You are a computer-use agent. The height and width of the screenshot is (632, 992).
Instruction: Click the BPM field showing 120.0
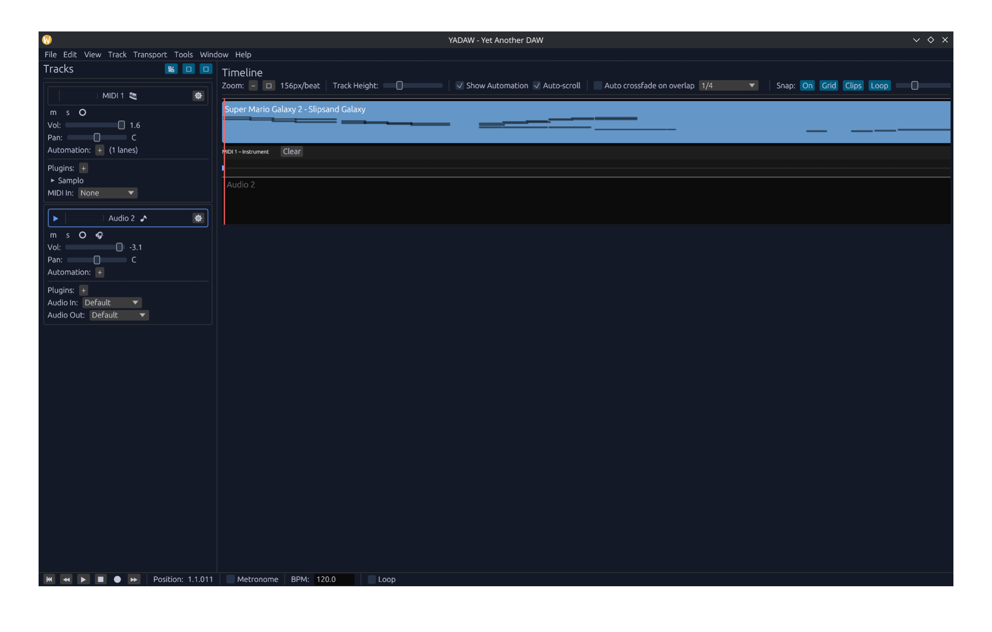tap(334, 579)
